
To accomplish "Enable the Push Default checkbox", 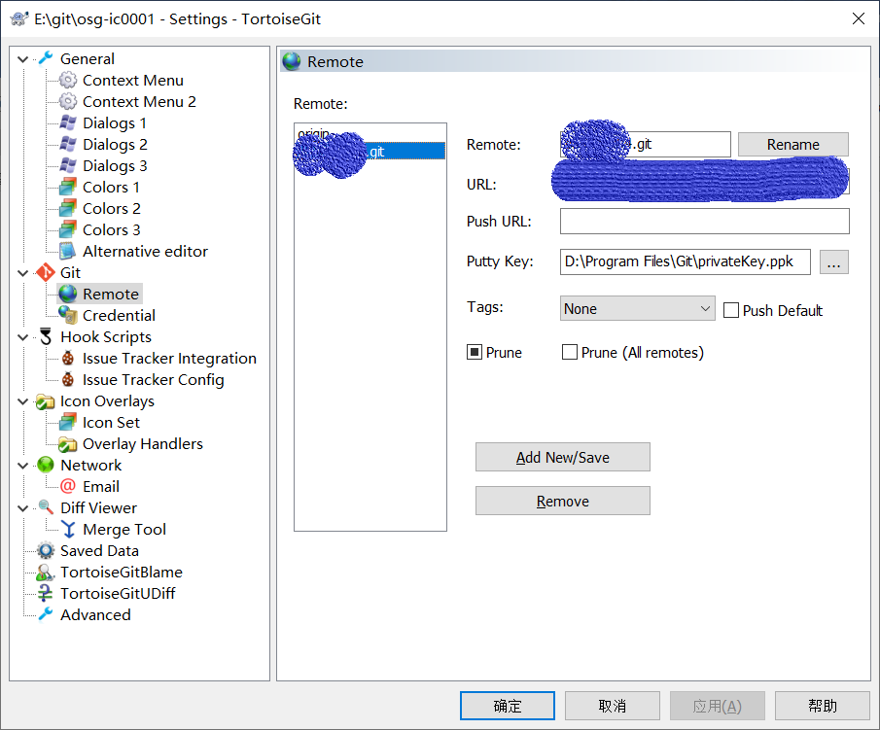I will coord(731,310).
